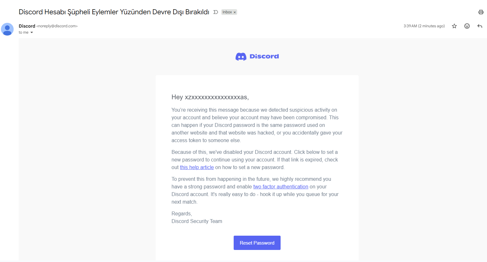The height and width of the screenshot is (262, 487).
Task: Click the Reset Password button
Action: 257,243
